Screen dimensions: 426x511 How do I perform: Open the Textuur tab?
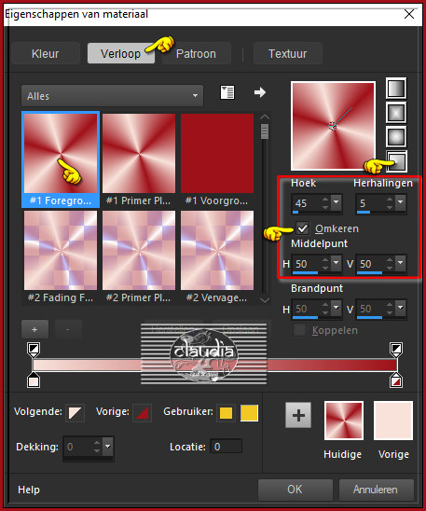288,53
